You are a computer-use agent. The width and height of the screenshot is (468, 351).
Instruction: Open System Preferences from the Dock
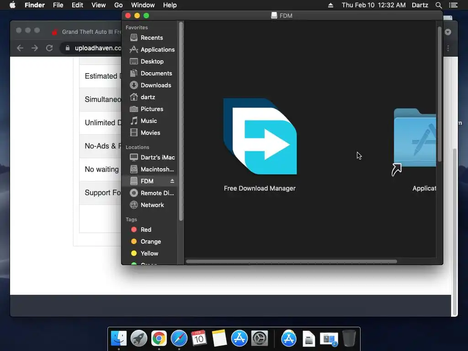click(260, 339)
